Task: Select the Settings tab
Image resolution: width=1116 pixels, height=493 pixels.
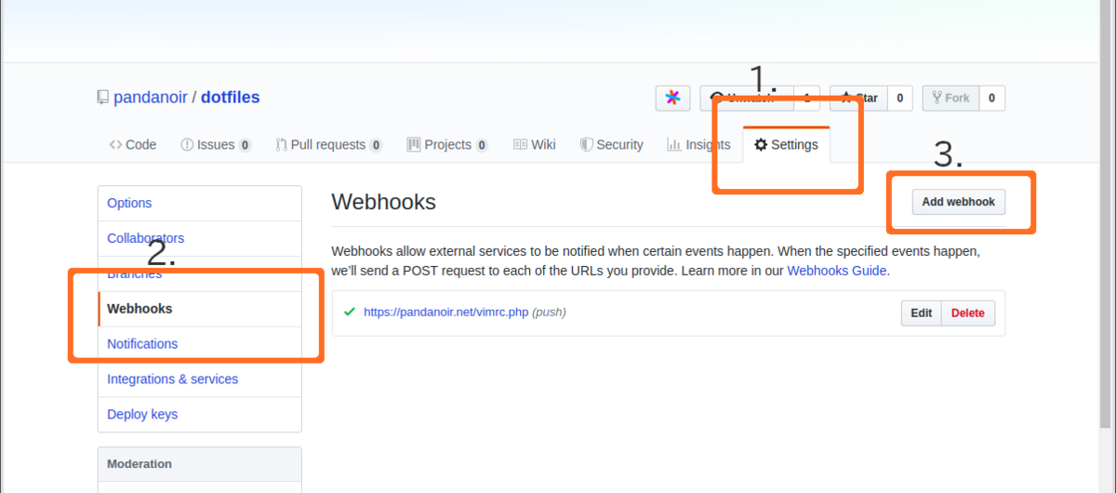Action: click(786, 144)
